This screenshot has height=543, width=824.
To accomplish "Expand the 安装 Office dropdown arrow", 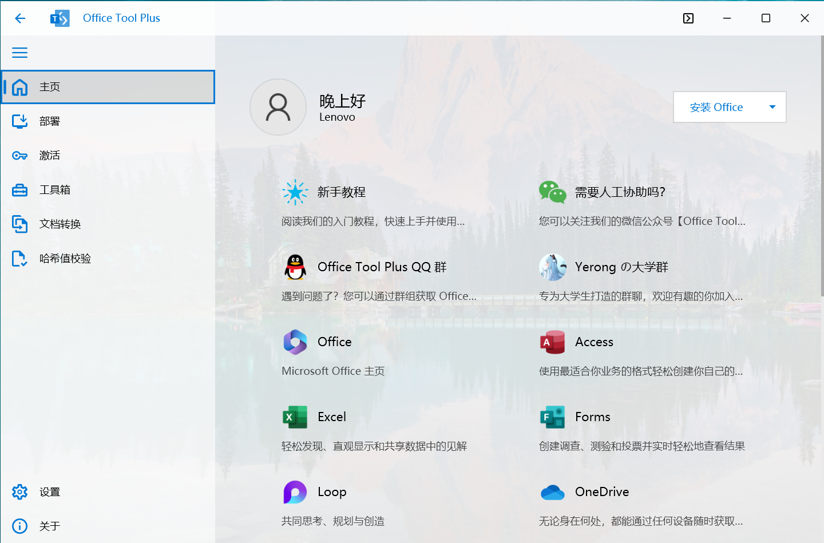I will [772, 107].
